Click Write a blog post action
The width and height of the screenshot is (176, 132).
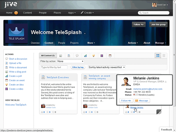click(17, 72)
